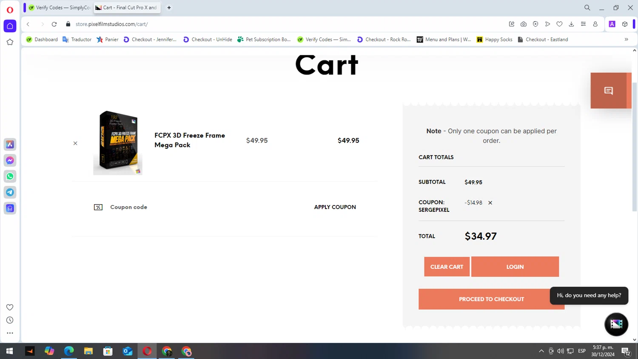Open the round help chat launcher icon
Viewport: 638px width, 359px height.
pos(616,324)
